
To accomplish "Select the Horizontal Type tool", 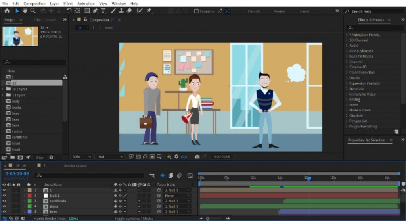I will click(103, 11).
